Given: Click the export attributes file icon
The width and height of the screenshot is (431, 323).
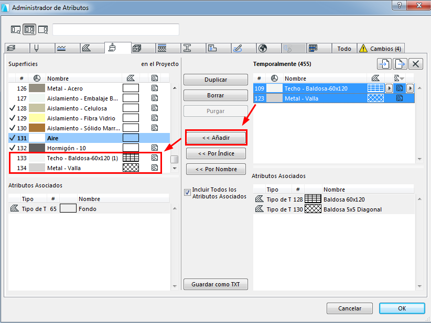Looking at the screenshot, I should point(400,64).
